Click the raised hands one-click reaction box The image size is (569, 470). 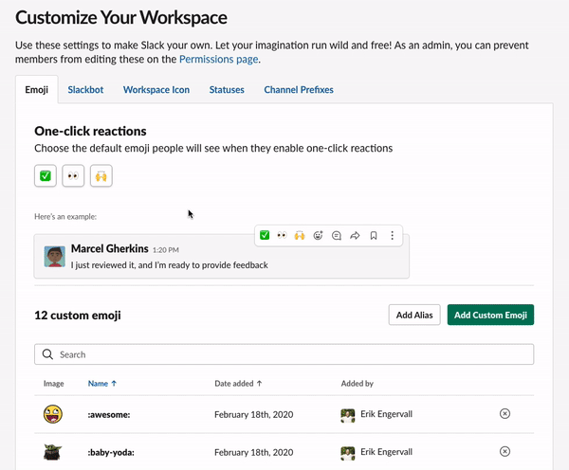pyautogui.click(x=101, y=176)
